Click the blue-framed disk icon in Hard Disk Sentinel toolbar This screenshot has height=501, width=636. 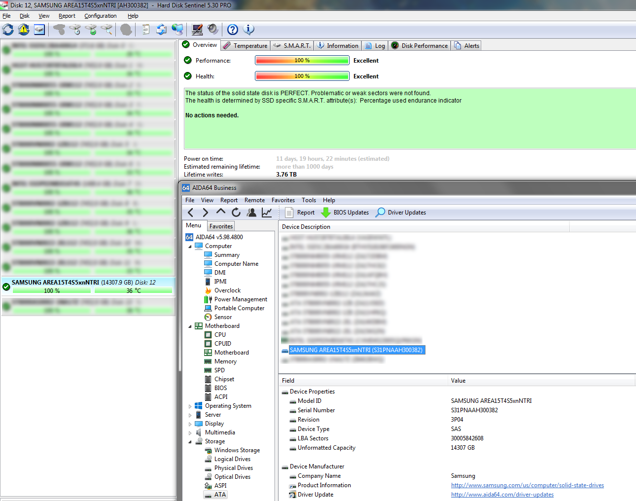(x=39, y=30)
